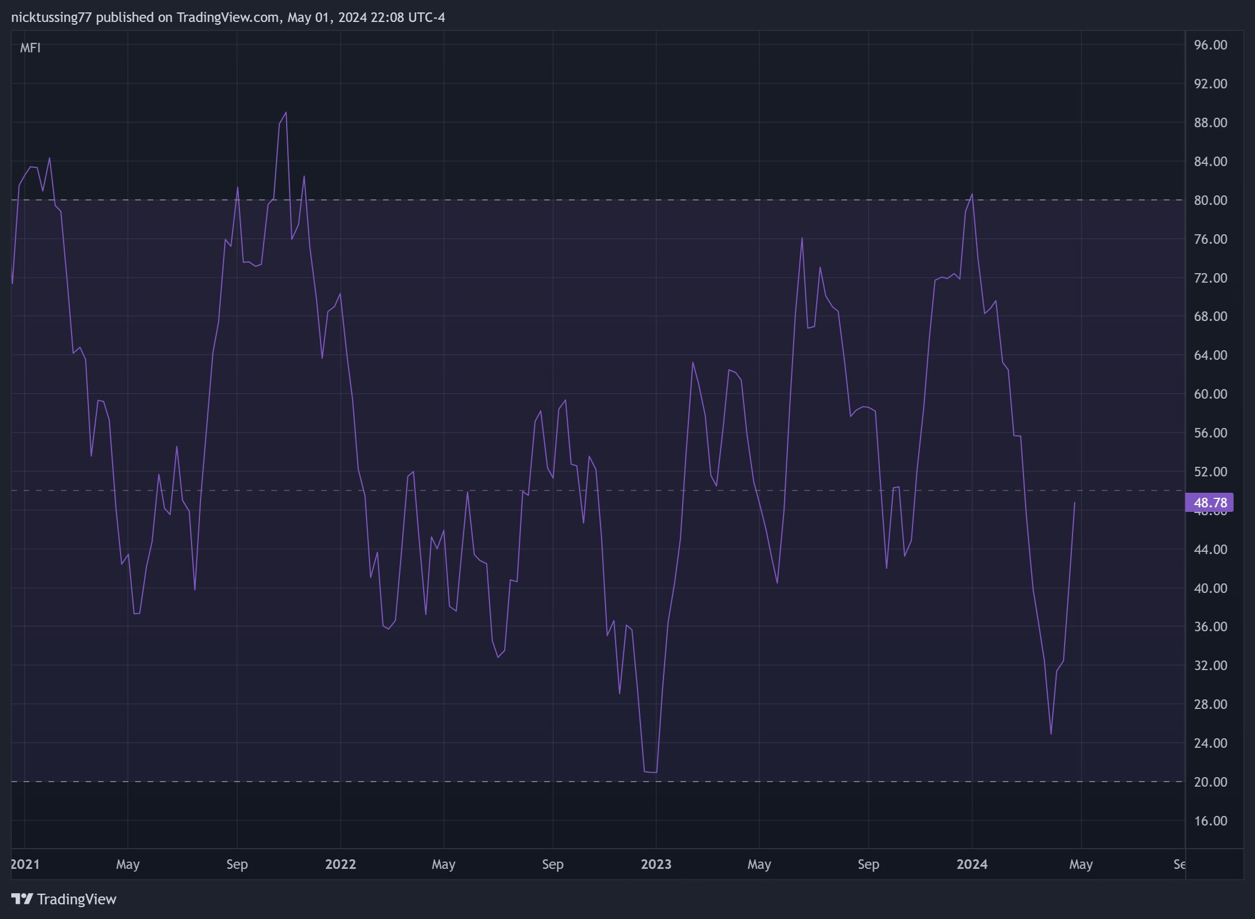Image resolution: width=1255 pixels, height=919 pixels.
Task: Click the TradingView logo at bottom
Action: pyautogui.click(x=64, y=899)
